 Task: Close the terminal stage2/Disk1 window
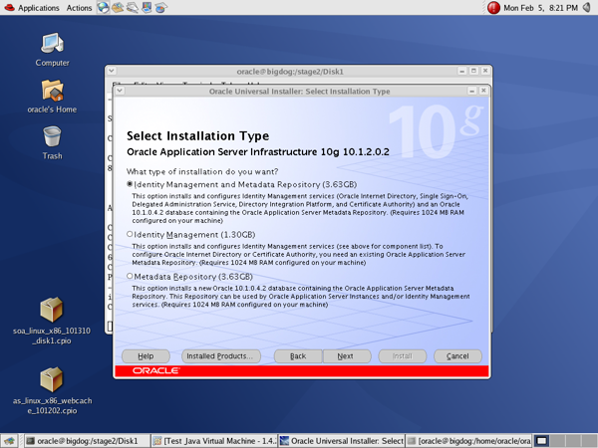(x=485, y=71)
